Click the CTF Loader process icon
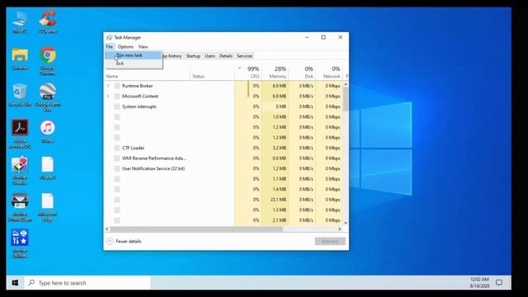 click(117, 148)
